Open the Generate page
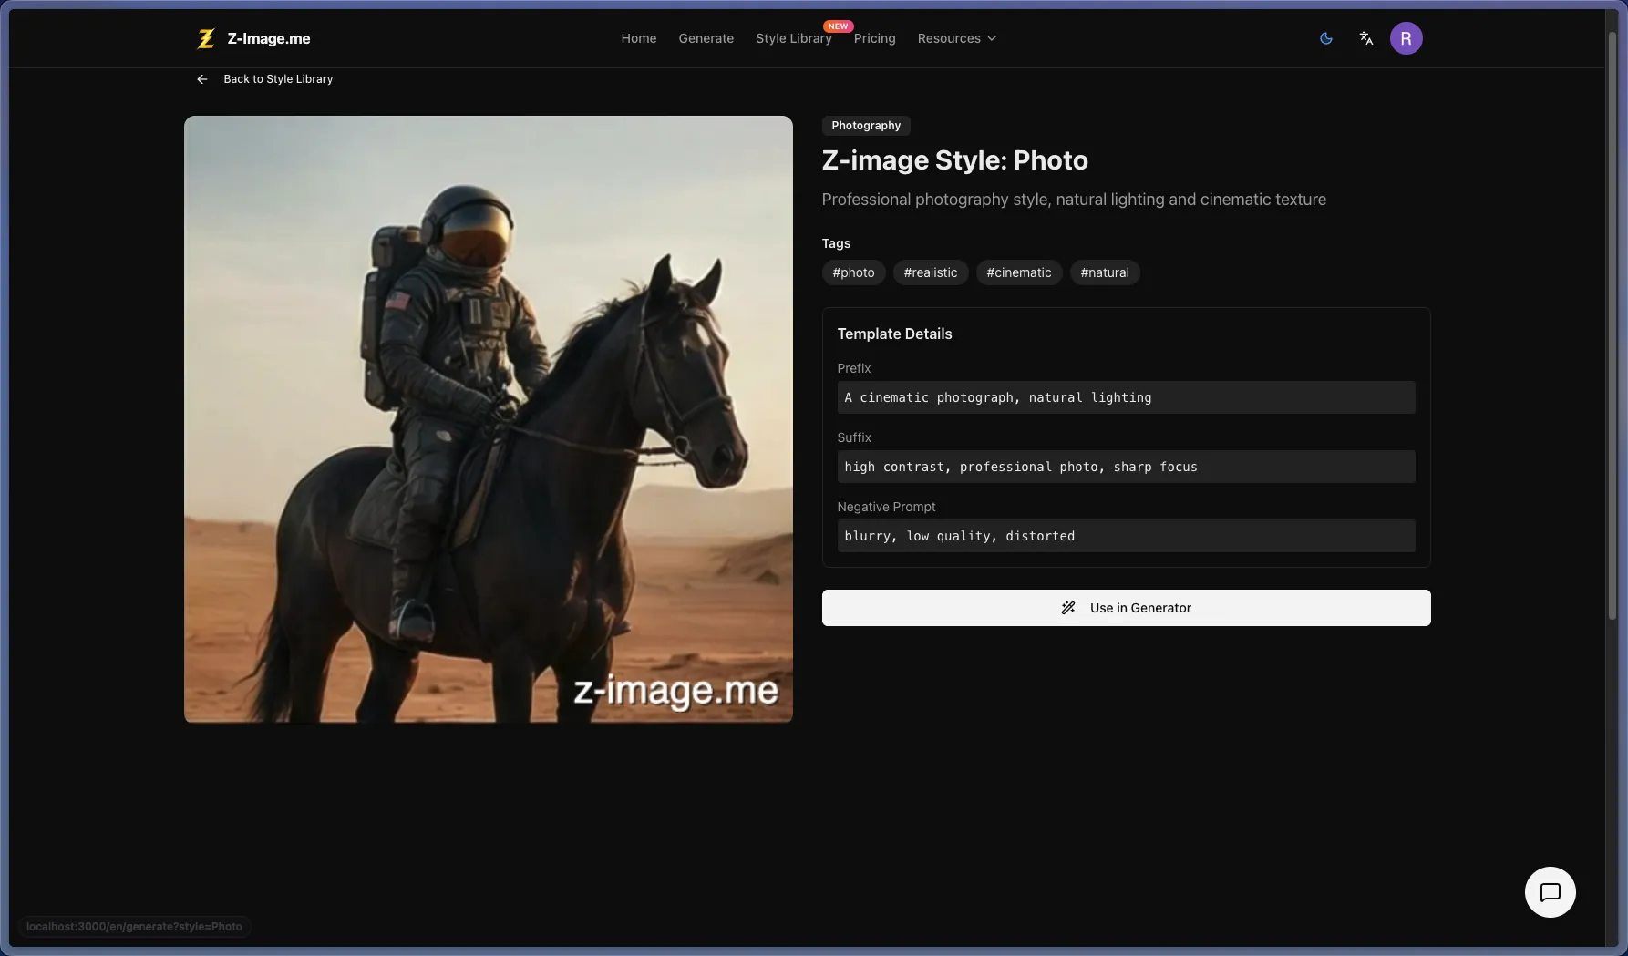 coord(706,38)
